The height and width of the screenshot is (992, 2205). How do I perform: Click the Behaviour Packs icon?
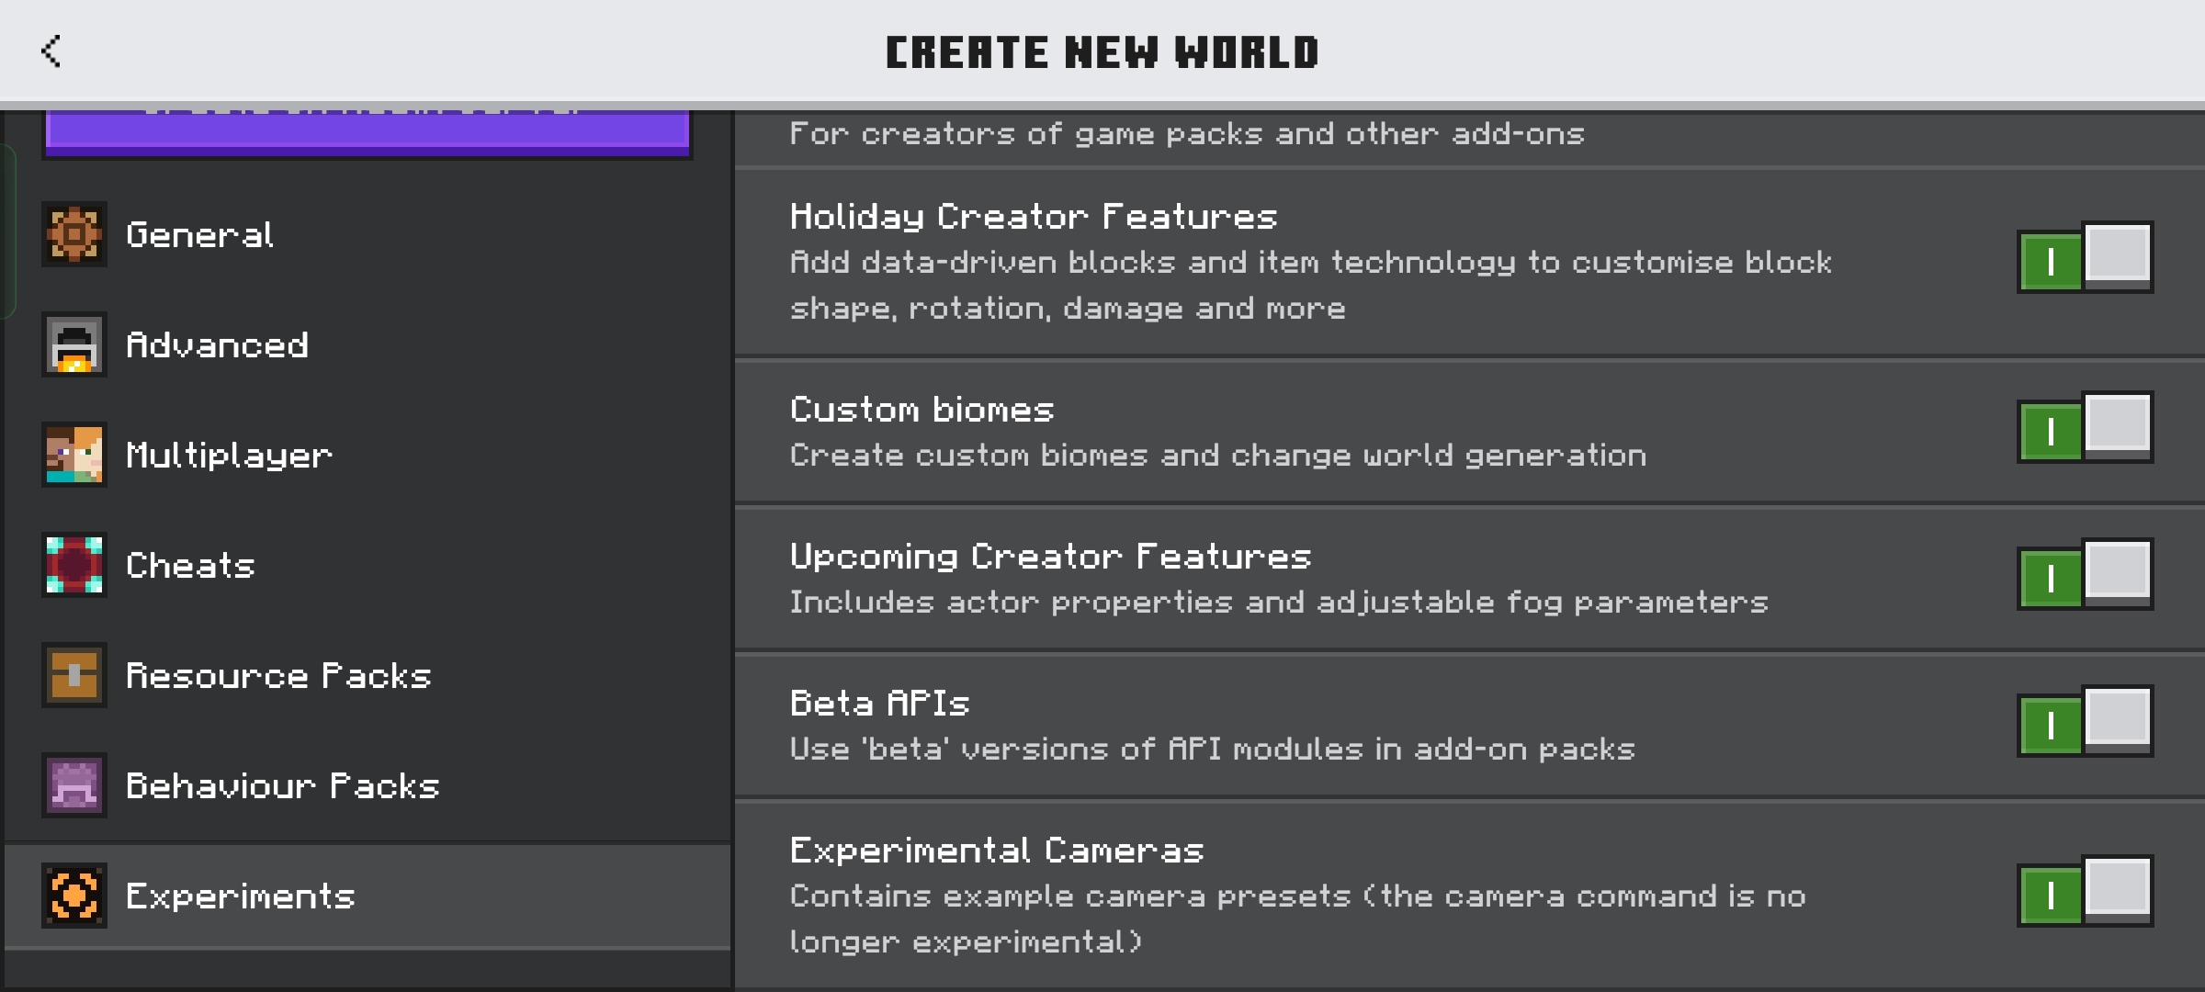pyautogui.click(x=73, y=785)
